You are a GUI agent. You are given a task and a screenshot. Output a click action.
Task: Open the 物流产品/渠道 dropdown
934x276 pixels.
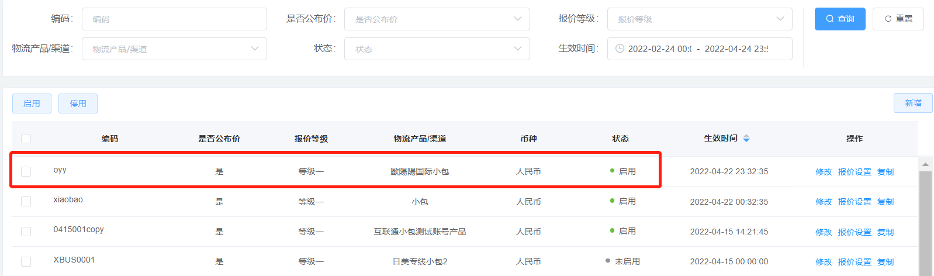pos(174,49)
